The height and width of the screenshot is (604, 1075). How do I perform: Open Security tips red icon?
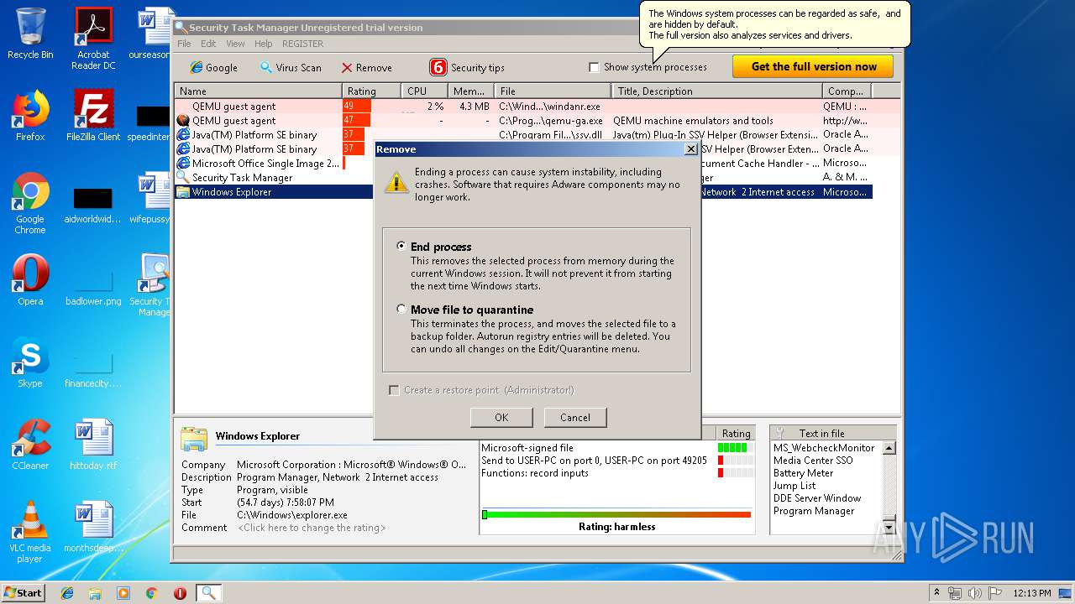point(438,67)
